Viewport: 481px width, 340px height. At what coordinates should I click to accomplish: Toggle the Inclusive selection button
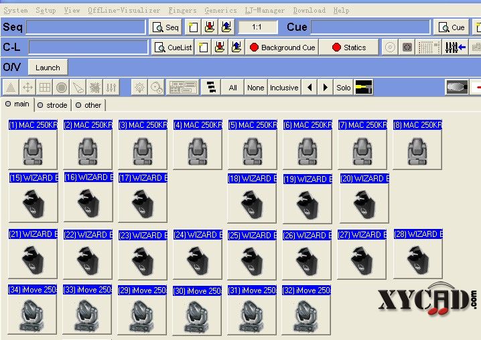pos(284,88)
